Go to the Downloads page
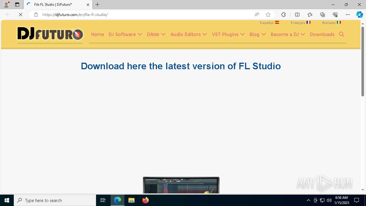The width and height of the screenshot is (366, 206). (x=322, y=34)
